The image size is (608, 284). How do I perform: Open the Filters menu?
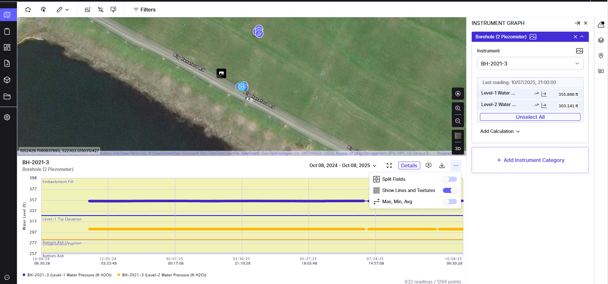pyautogui.click(x=144, y=10)
